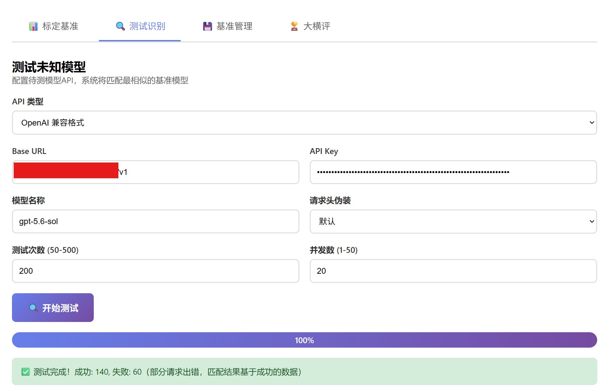Image resolution: width=604 pixels, height=388 pixels.
Task: Click the 测试次数 (50-500) label
Action: point(45,250)
